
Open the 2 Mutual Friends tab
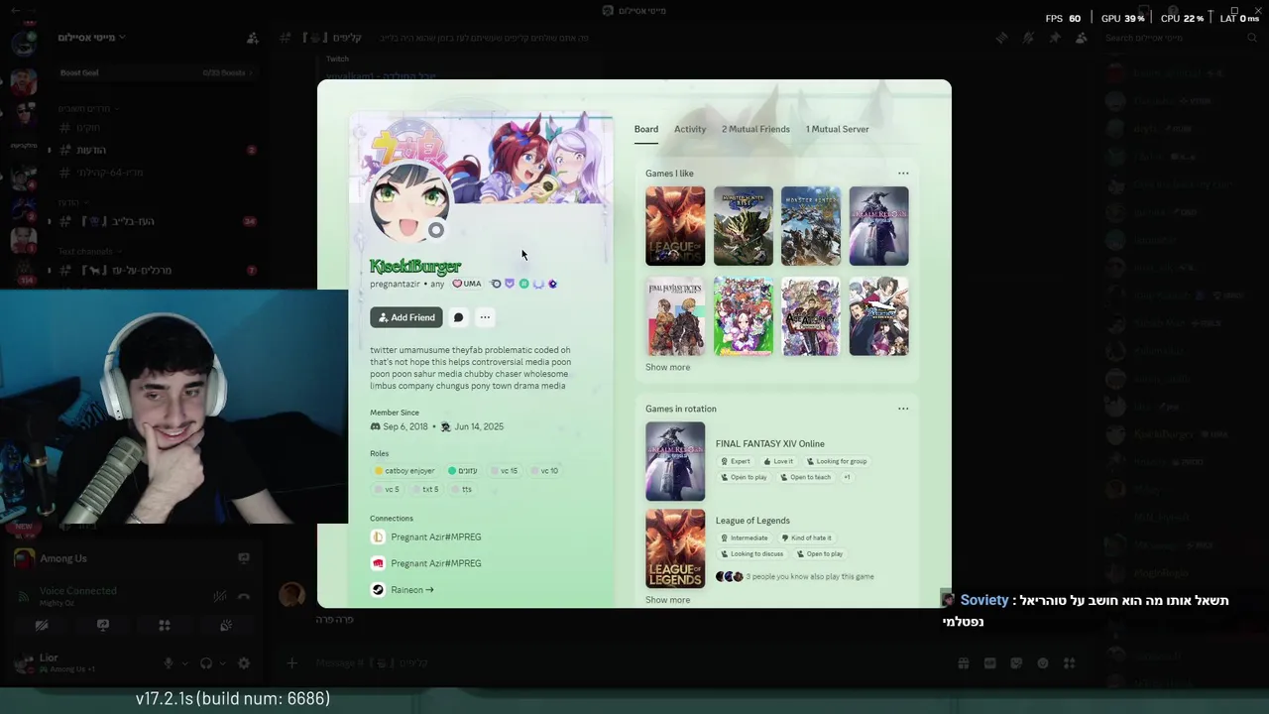pyautogui.click(x=755, y=129)
